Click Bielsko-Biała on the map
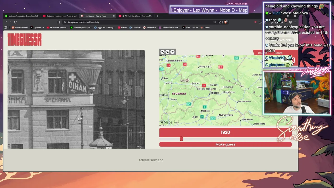The height and width of the screenshot is (188, 334). (175, 61)
